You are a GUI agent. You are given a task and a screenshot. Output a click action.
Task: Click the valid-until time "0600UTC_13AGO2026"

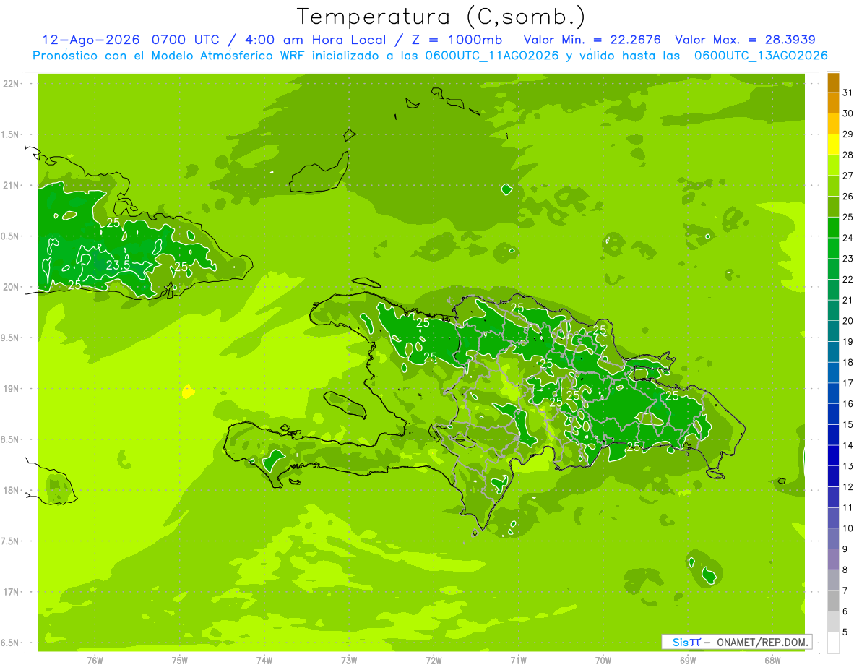pyautogui.click(x=761, y=56)
